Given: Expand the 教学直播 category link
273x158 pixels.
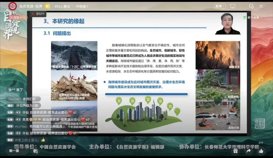Looking at the screenshot, I should pyautogui.click(x=253, y=17).
